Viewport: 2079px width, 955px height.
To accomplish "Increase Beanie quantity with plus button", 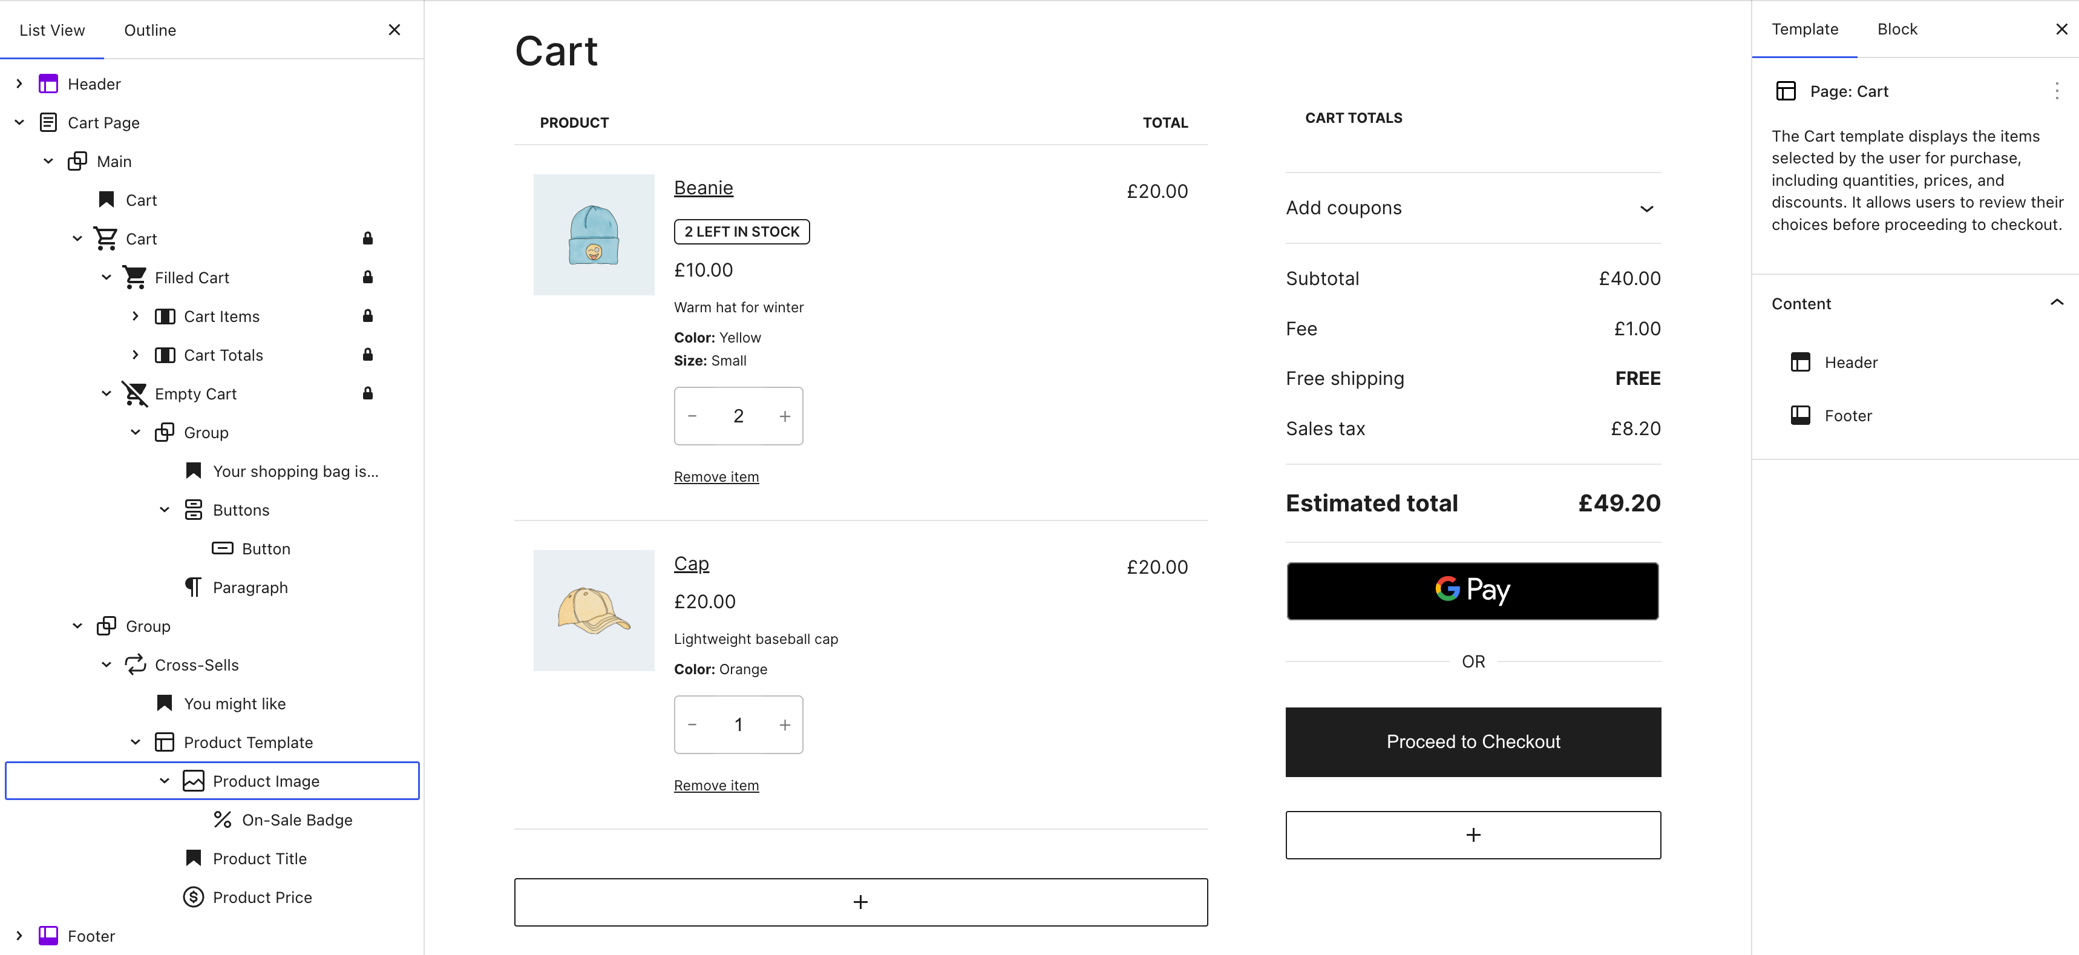I will coord(785,416).
